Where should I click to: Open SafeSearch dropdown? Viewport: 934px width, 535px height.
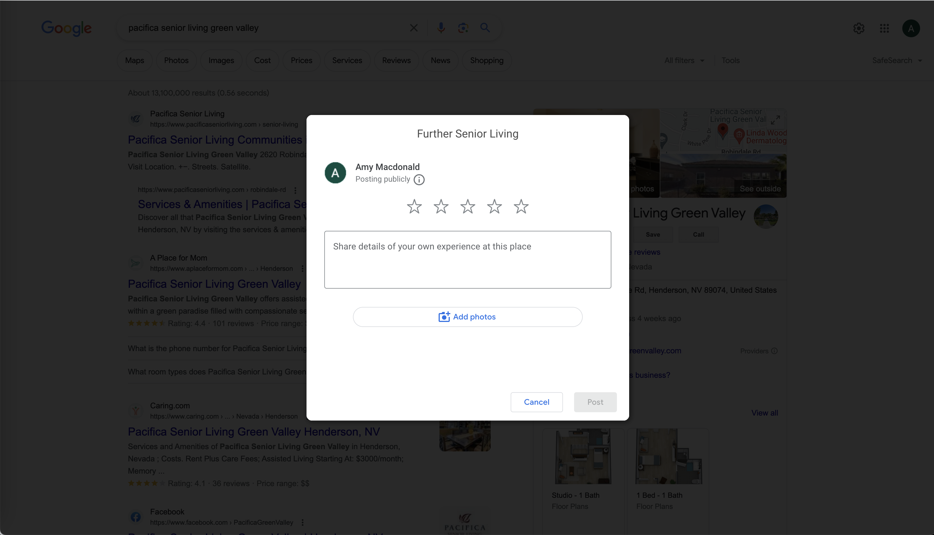[897, 60]
